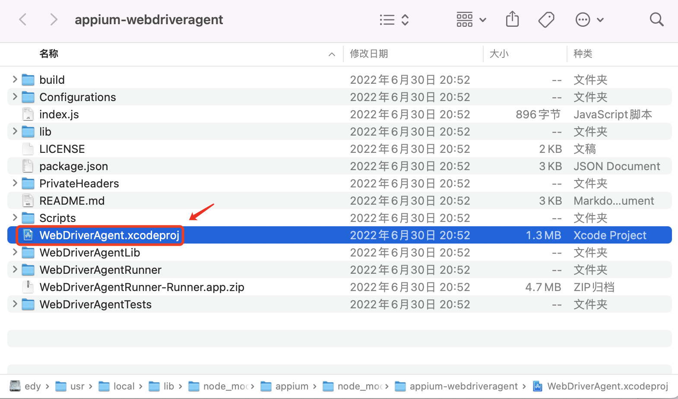This screenshot has height=399, width=678.
Task: Expand the PrivateHeaders folder
Action: click(x=15, y=183)
